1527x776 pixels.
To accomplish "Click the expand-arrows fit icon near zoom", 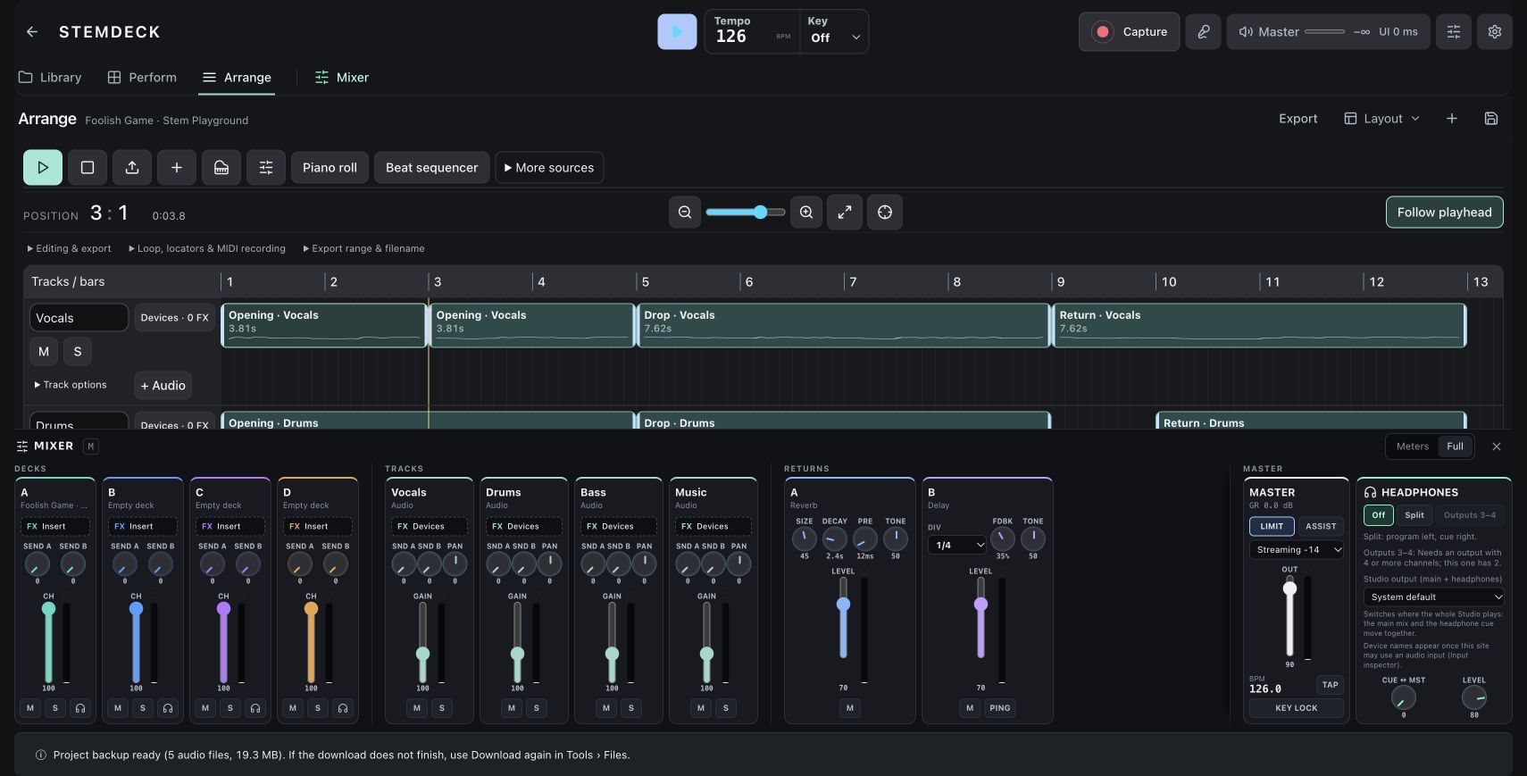I will (845, 213).
